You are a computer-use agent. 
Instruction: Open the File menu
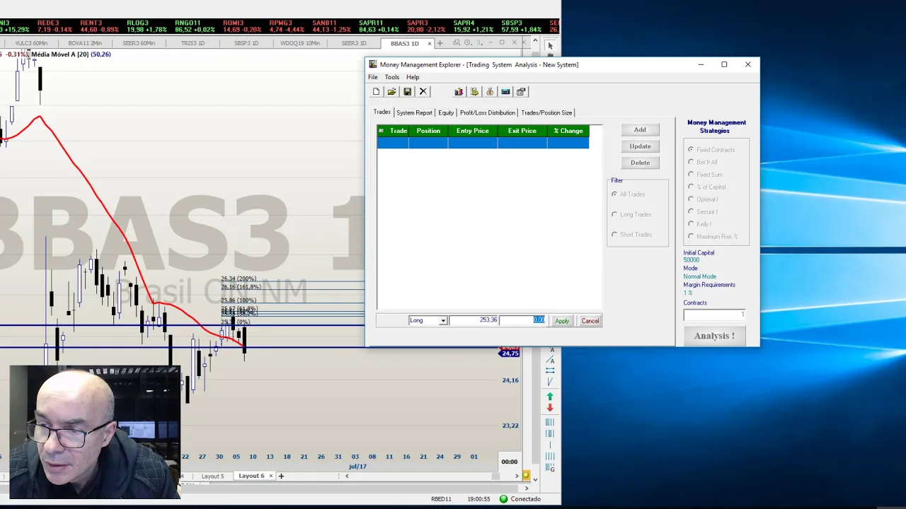click(373, 77)
